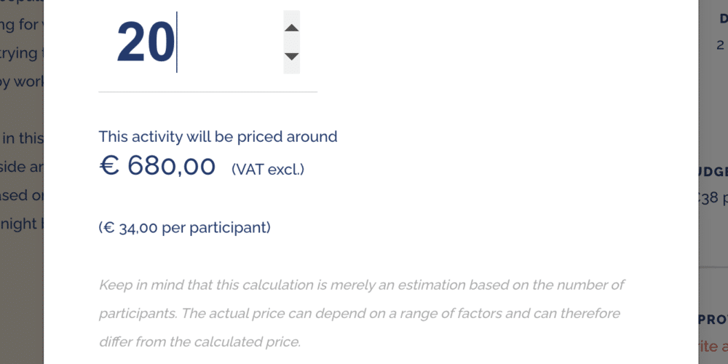Click the (VAT excl.) label
This screenshot has width=728, height=364.
267,170
